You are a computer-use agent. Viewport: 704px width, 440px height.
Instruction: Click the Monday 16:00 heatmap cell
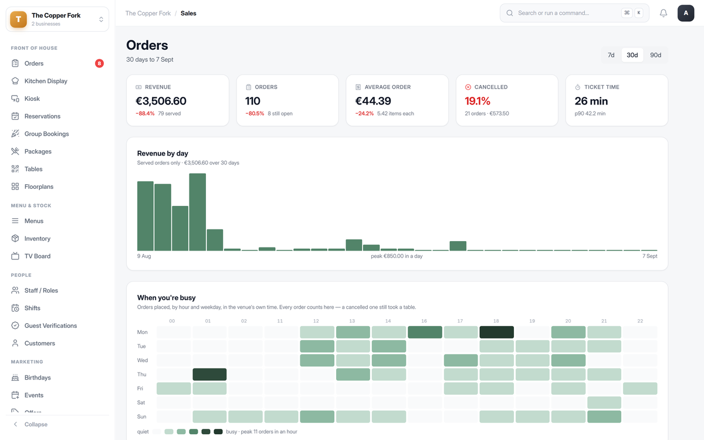point(425,332)
